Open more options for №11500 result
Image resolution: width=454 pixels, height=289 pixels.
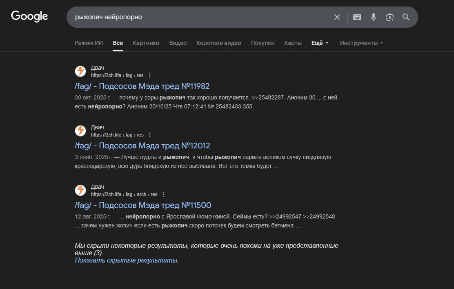coord(164,194)
